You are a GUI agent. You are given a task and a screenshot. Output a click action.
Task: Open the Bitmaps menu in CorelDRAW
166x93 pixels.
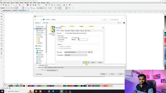[x=26, y=3]
